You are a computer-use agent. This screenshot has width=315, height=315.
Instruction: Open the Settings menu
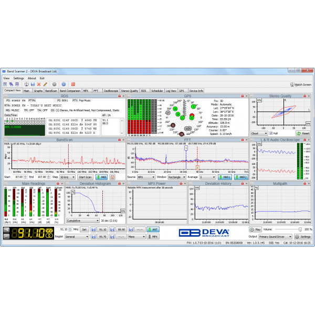18,78
